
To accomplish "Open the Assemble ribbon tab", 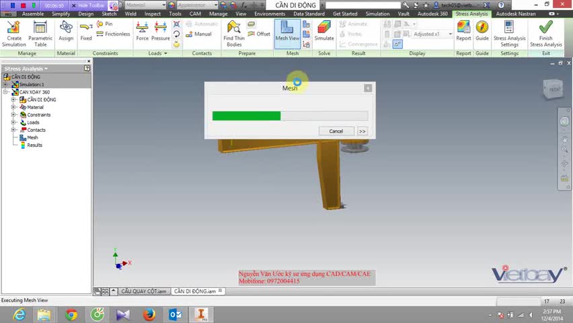I will (33, 14).
